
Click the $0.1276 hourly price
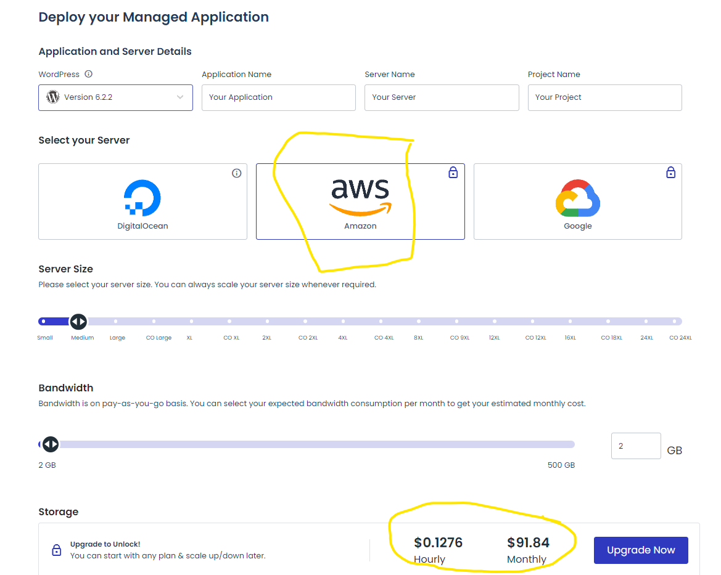[438, 543]
